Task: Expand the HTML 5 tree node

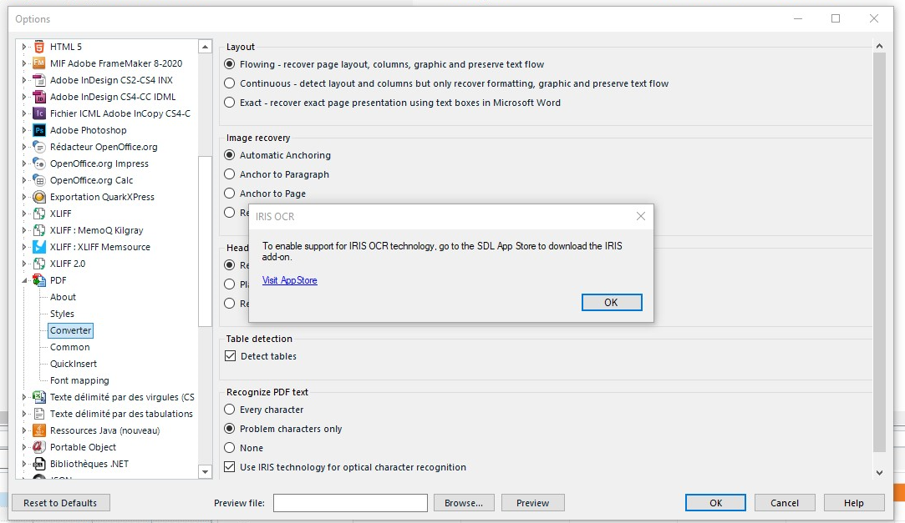Action: coord(24,47)
